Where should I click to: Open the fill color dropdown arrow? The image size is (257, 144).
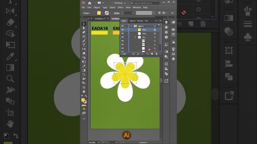102,13
